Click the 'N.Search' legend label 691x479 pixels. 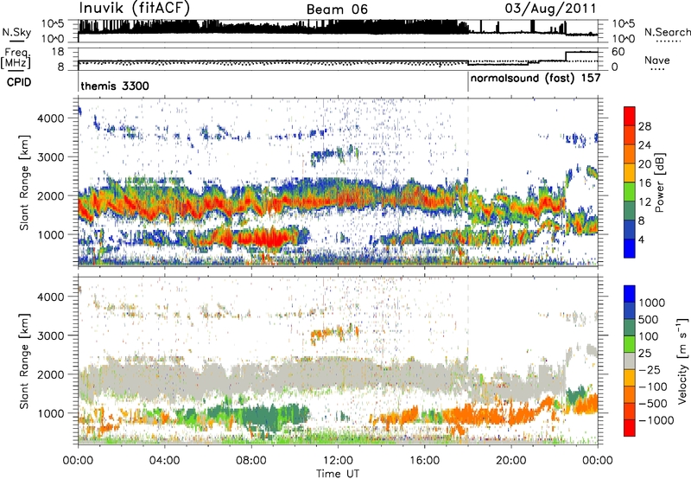tap(667, 32)
